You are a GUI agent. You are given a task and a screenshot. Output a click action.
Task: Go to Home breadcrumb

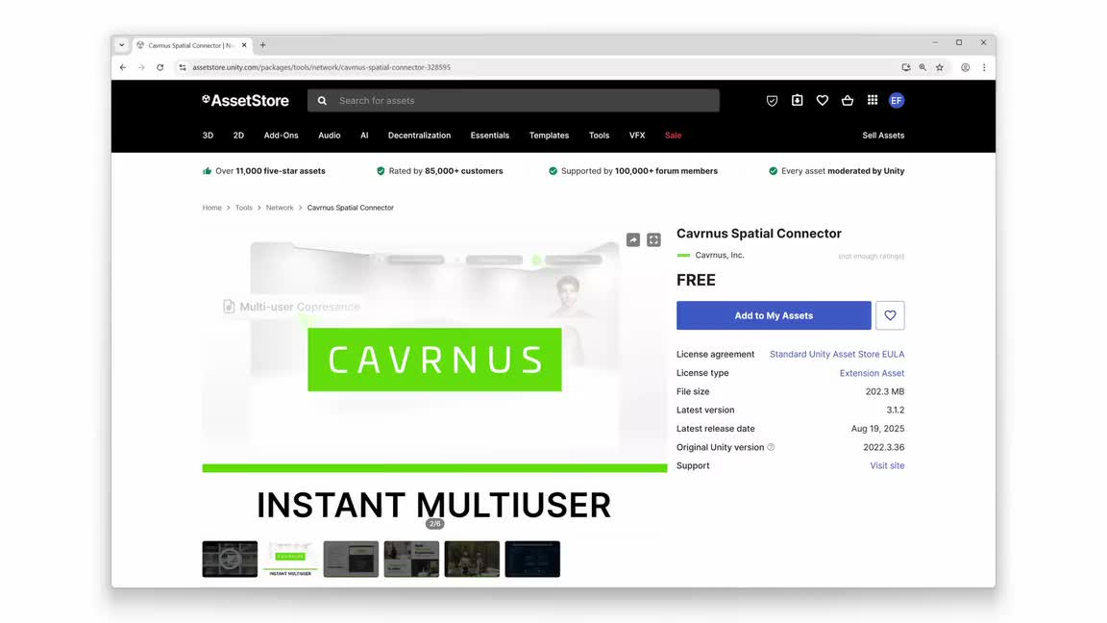click(x=211, y=208)
